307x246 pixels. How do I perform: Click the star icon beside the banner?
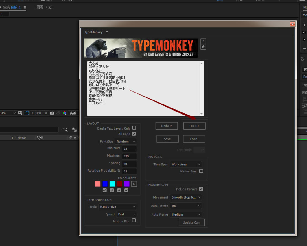tap(203, 47)
